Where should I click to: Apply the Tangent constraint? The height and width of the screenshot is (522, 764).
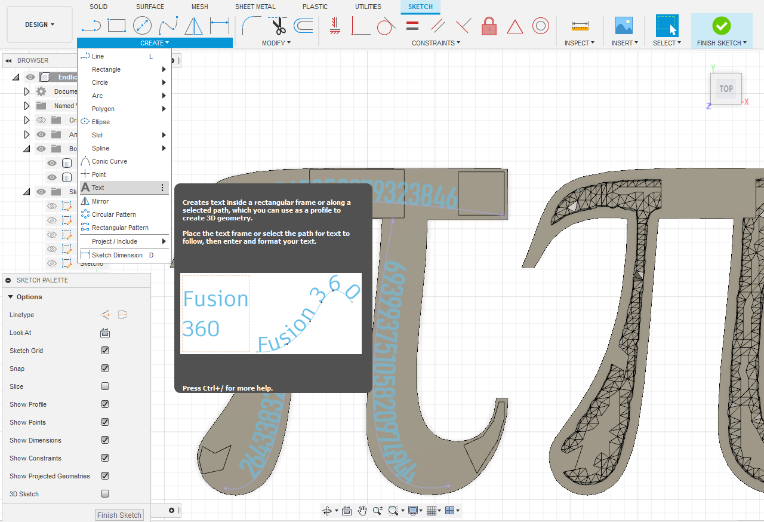[x=386, y=26]
